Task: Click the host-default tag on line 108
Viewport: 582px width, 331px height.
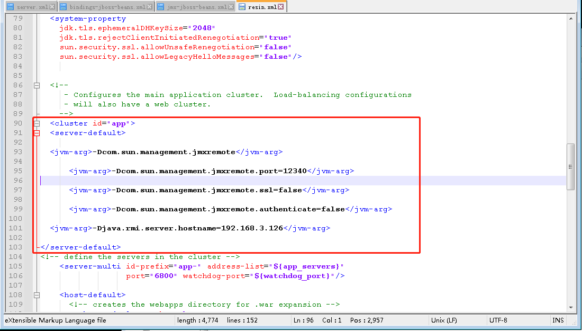Action: click(93, 295)
